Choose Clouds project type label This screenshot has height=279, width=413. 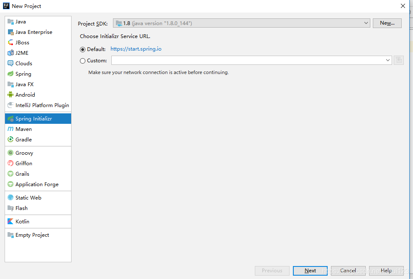point(24,64)
